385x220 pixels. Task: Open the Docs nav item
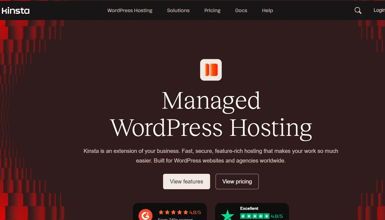click(x=241, y=10)
